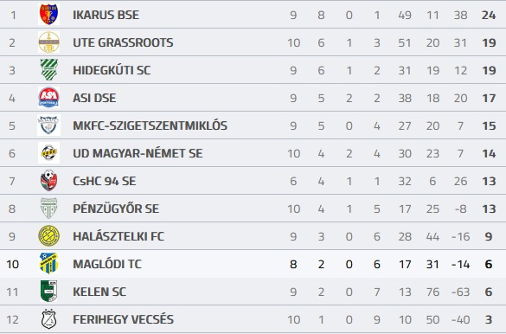Click the MKFC-Szigetszentmiklós club emblem
This screenshot has height=334, width=506.
coord(48,125)
